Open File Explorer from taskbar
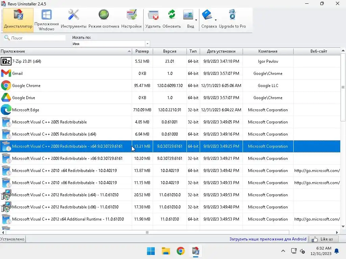Viewport: 346px width, 259px height. click(x=166, y=251)
